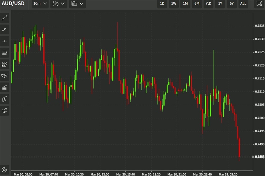Viewport: 265px width, 176px height.
Task: Open fullscreen chart view
Action: point(259,3)
